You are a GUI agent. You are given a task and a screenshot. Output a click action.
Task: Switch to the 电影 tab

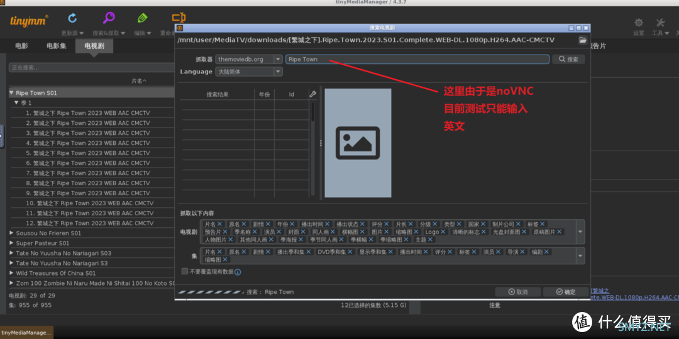[x=21, y=46]
